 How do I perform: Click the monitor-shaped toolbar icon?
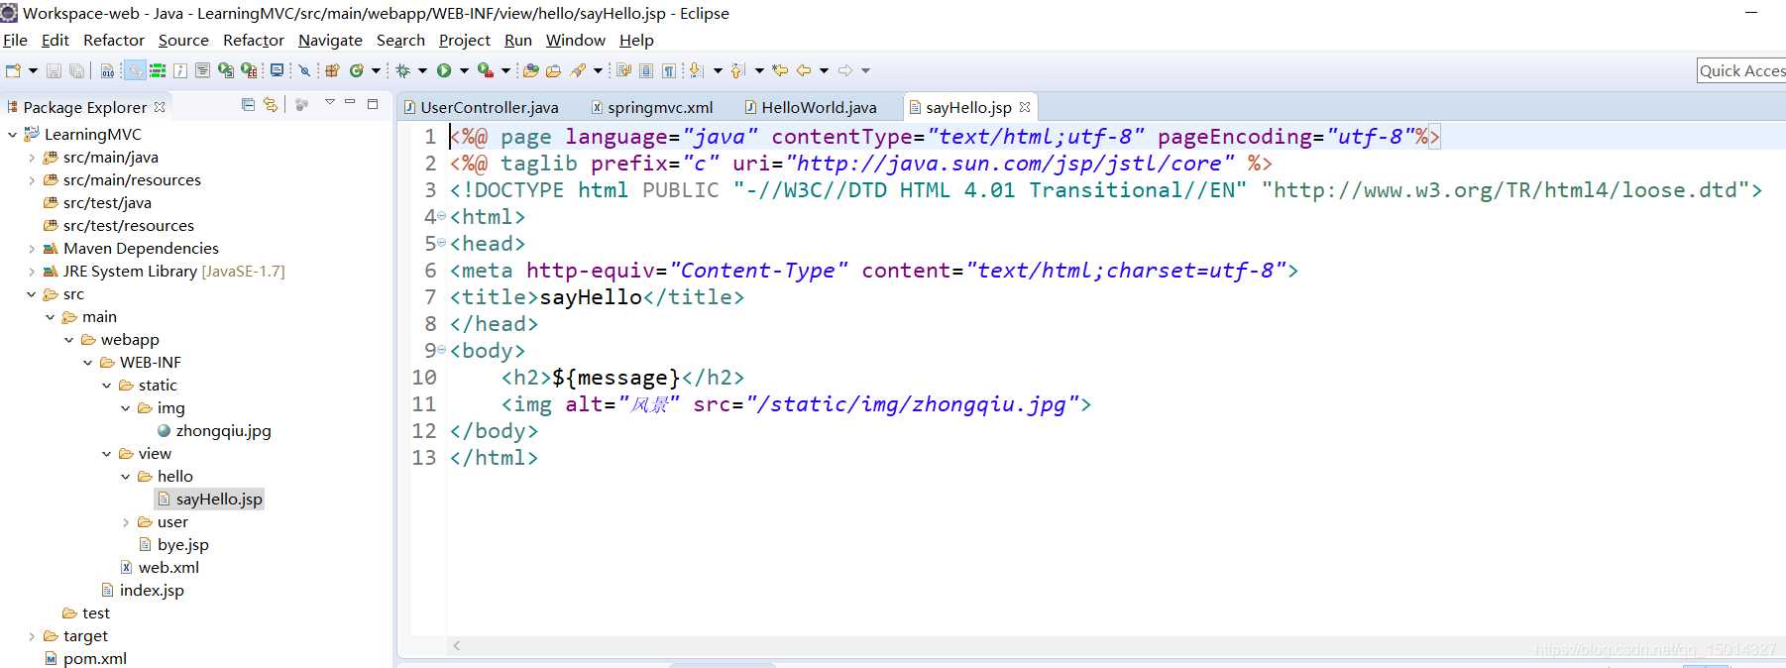pos(277,70)
